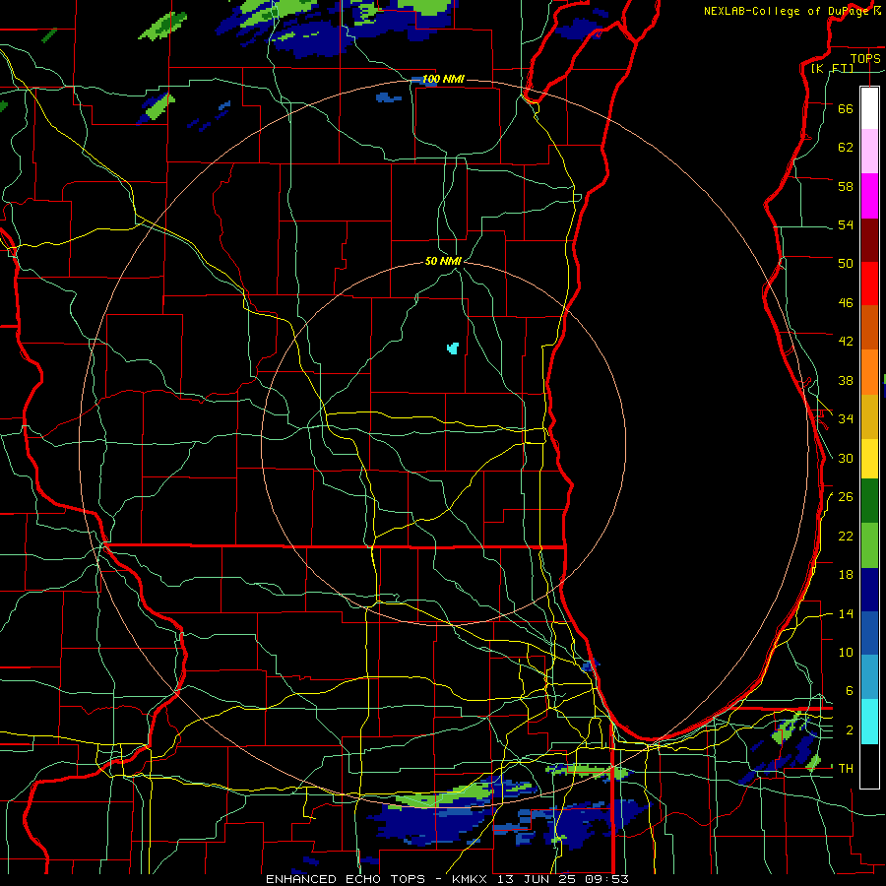Image resolution: width=886 pixels, height=886 pixels.
Task: Click the yellow legend swatch
Action: pos(869,458)
